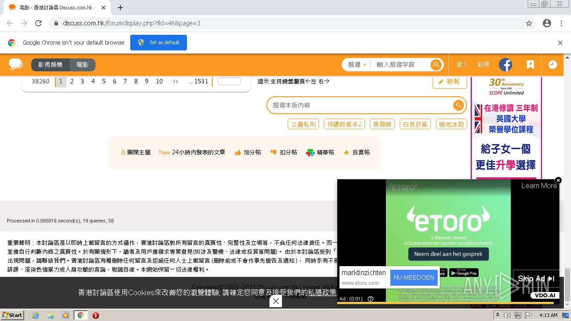Open the media player taskbar icon
The height and width of the screenshot is (321, 571).
(x=66, y=315)
